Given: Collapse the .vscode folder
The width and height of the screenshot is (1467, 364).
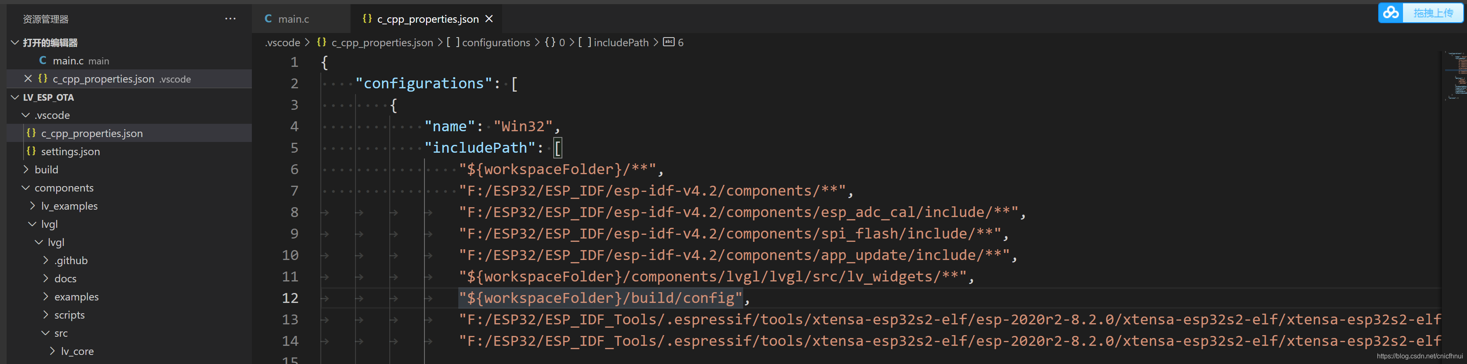Looking at the screenshot, I should 25,115.
